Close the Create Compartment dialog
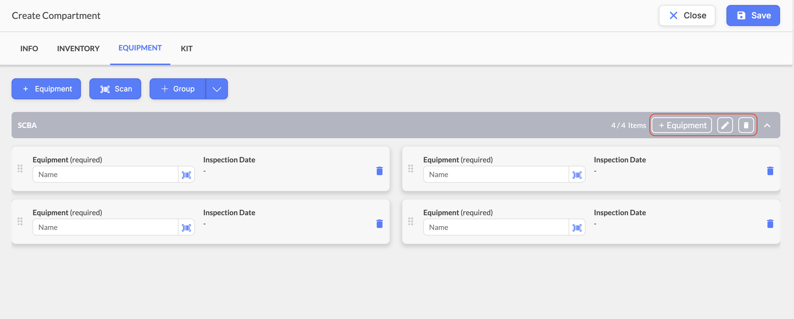 (687, 16)
